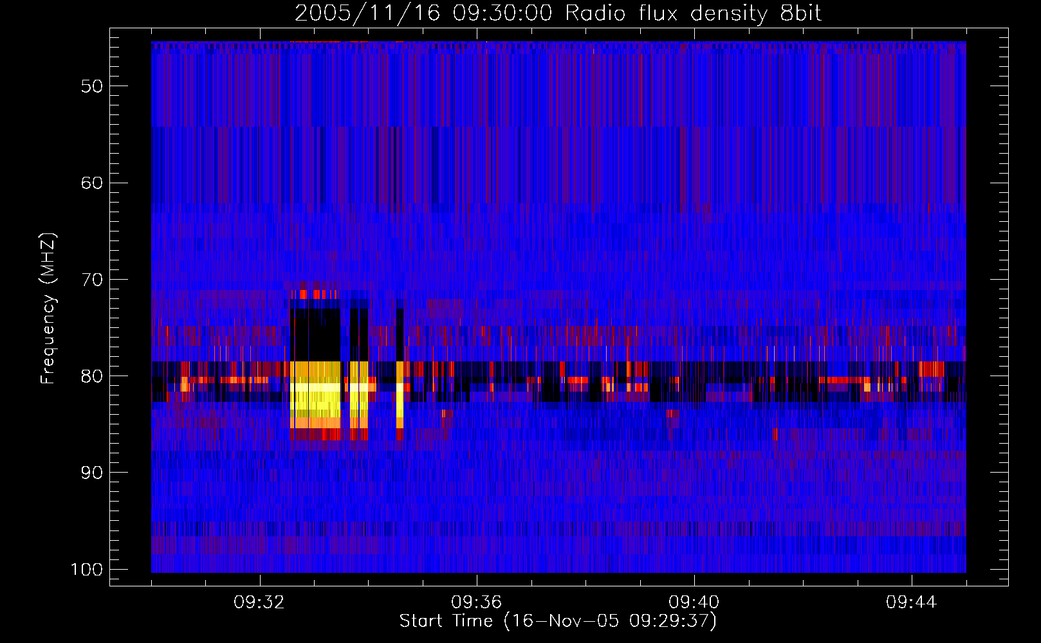This screenshot has height=643, width=1041.
Task: Click the 60 MHz frequency tick label
Action: pyautogui.click(x=92, y=183)
